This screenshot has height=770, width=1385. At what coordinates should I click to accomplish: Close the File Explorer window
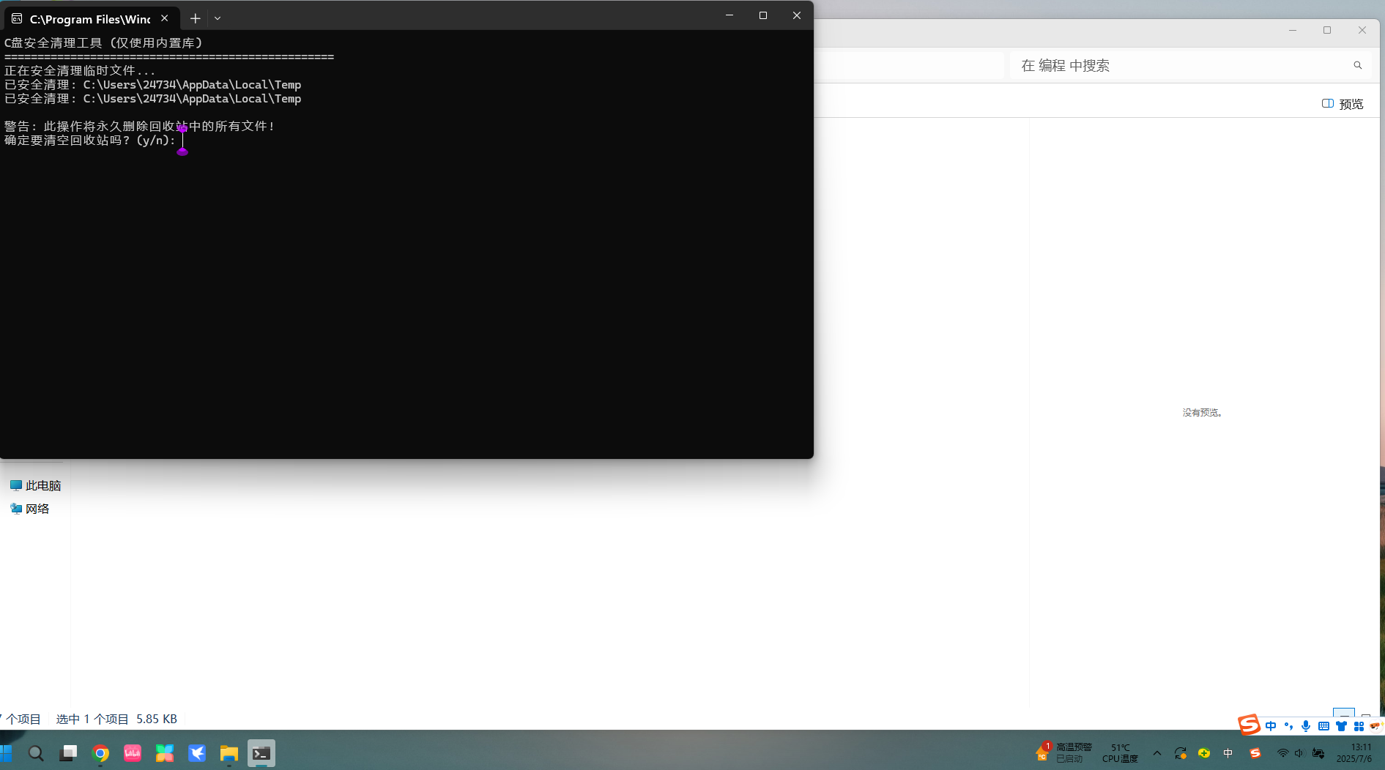pyautogui.click(x=1362, y=30)
